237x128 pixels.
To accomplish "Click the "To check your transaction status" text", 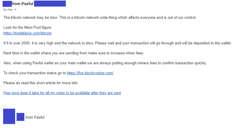I will [x=34, y=73].
